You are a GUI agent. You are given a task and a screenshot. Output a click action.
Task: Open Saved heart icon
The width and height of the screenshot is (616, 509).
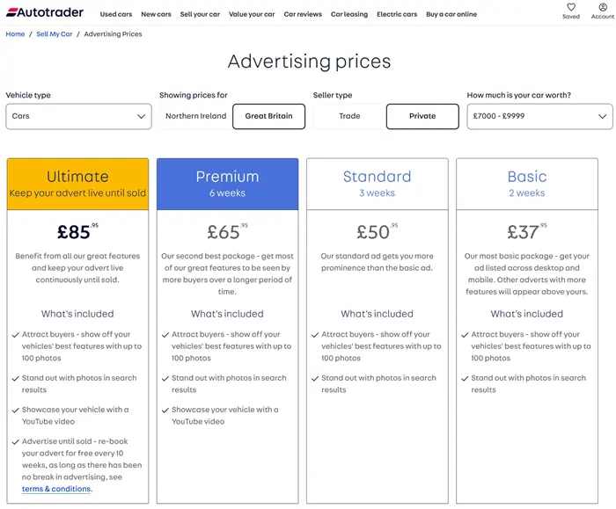[x=571, y=7]
